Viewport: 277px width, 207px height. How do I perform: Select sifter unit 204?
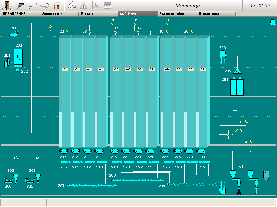(x=237, y=87)
